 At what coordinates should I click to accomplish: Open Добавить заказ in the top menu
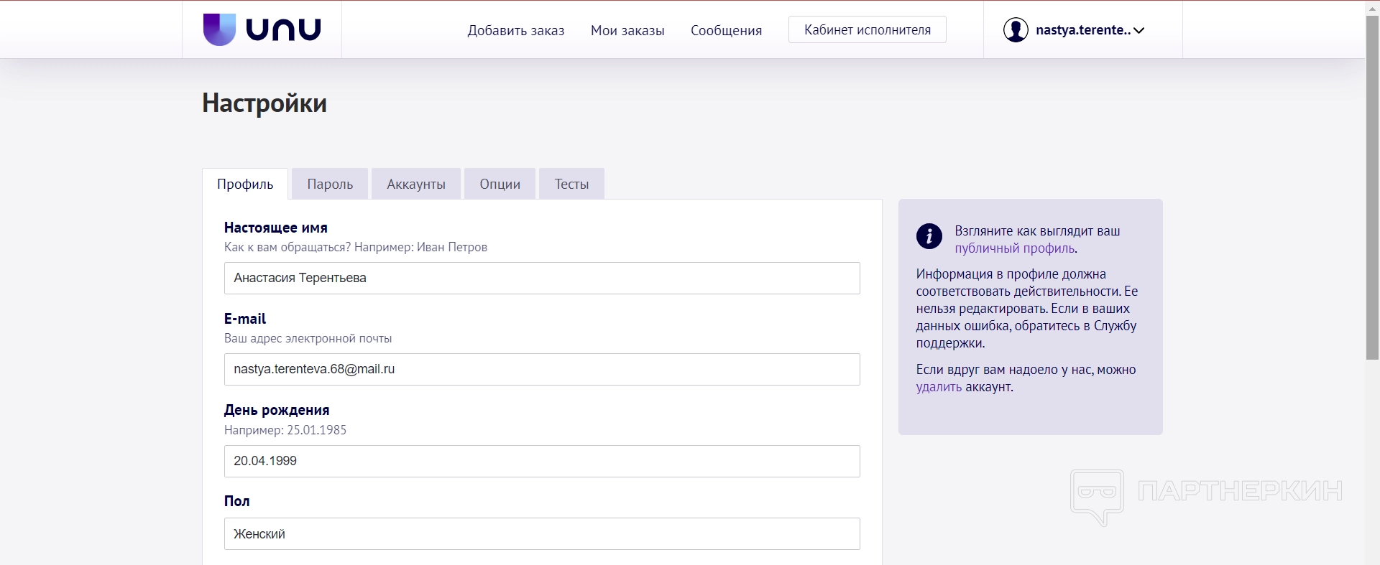[515, 31]
